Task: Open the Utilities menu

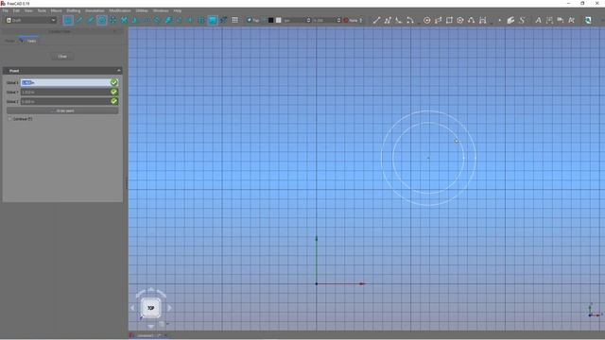Action: pyautogui.click(x=142, y=10)
